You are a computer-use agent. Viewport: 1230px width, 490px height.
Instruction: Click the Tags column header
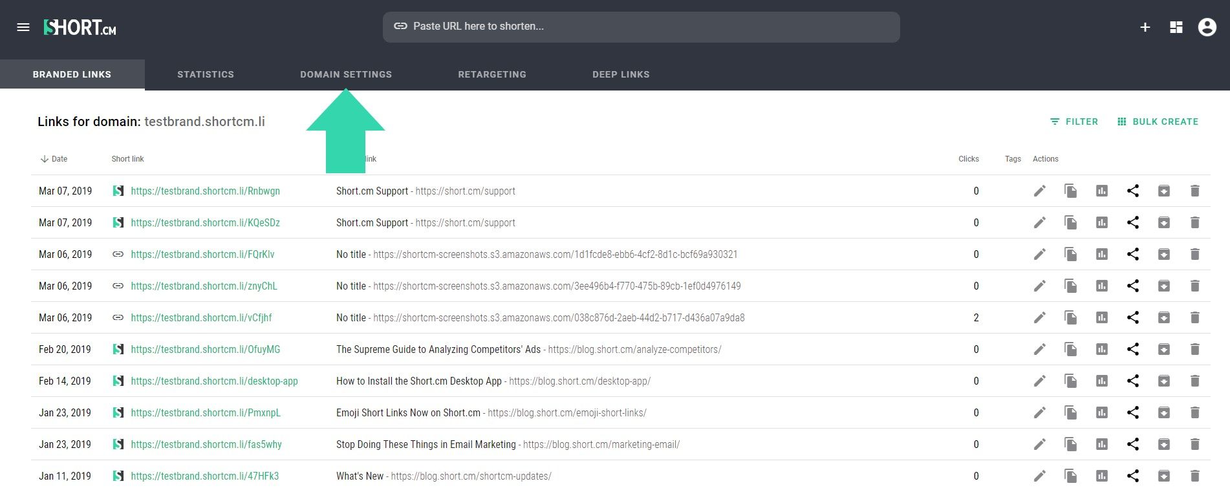1013,159
